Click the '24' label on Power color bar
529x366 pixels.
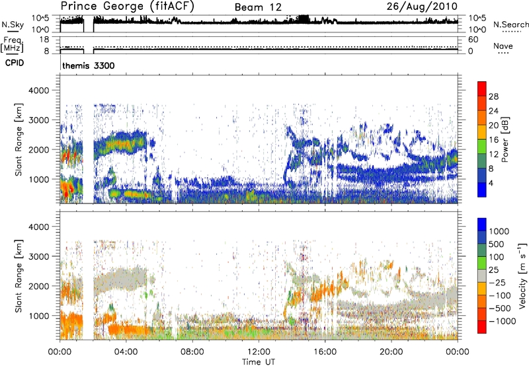coord(493,111)
